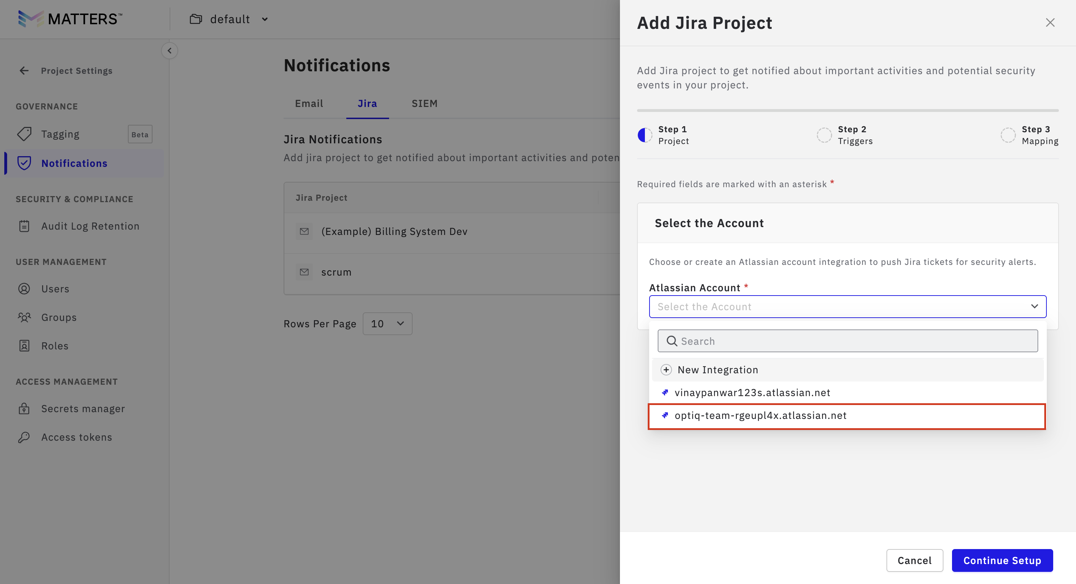
Task: Open the Rows Per Page dropdown
Action: [387, 324]
